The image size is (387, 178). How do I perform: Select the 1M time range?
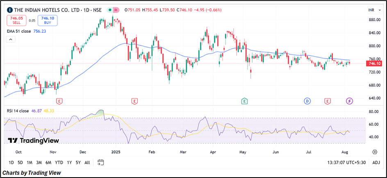pos(30,162)
